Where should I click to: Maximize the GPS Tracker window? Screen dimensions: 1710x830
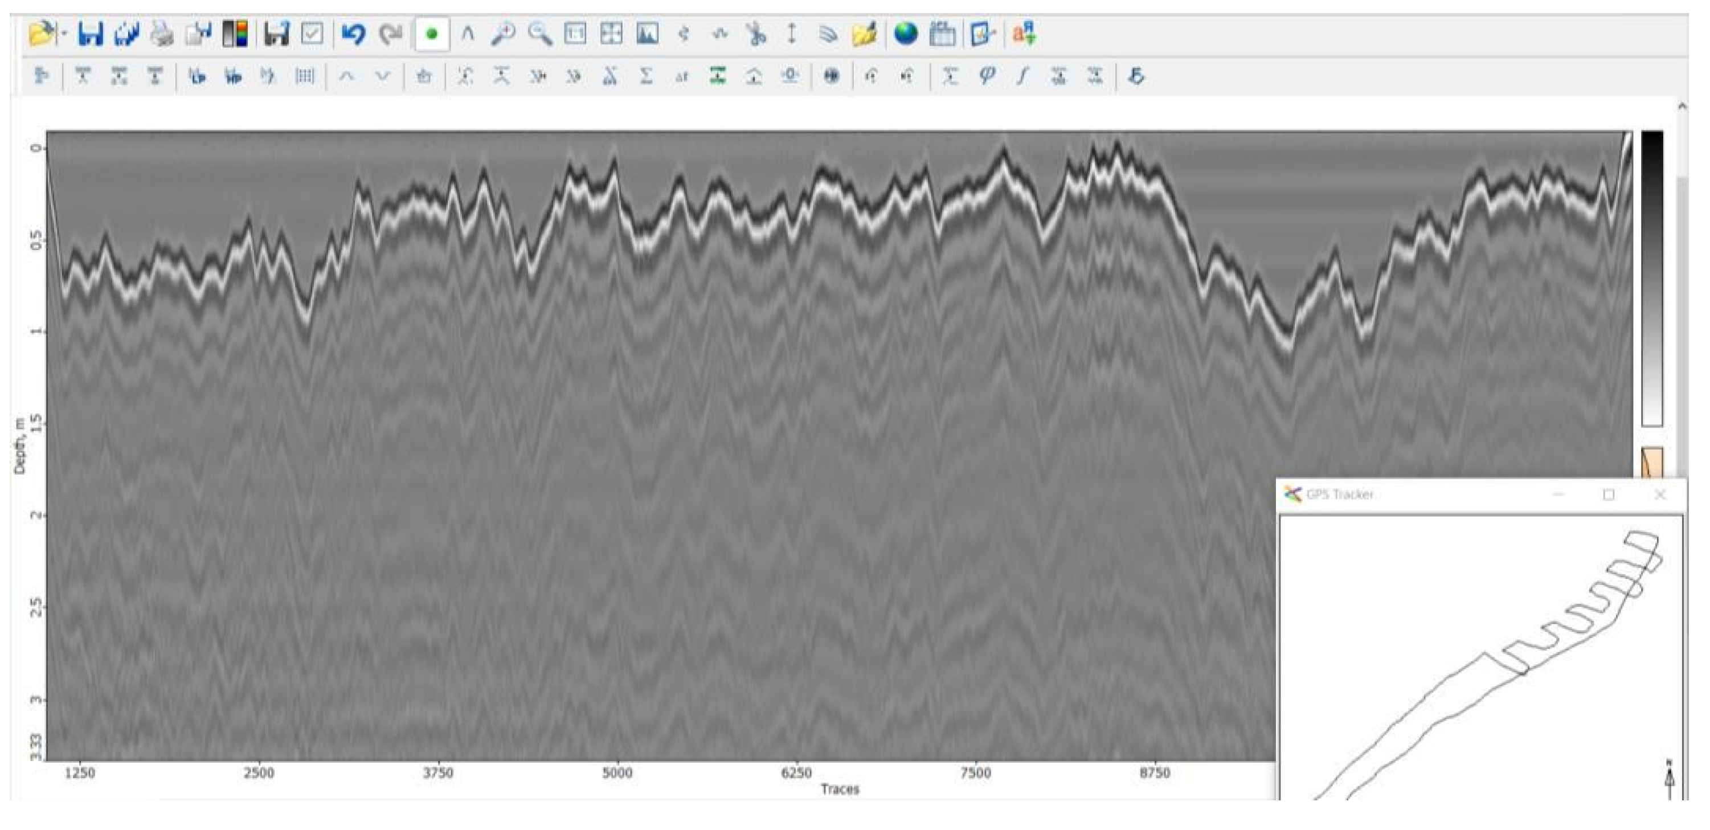(x=1609, y=494)
